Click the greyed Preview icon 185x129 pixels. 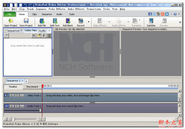tap(164, 21)
